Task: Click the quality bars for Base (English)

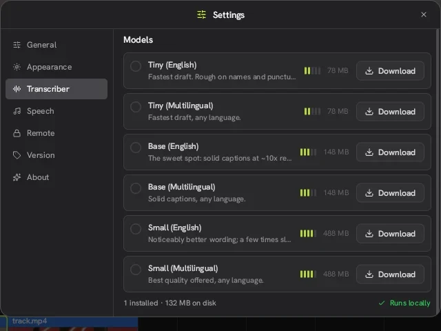Action: click(x=308, y=152)
